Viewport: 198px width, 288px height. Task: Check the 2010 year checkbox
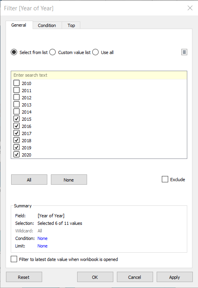[17, 83]
